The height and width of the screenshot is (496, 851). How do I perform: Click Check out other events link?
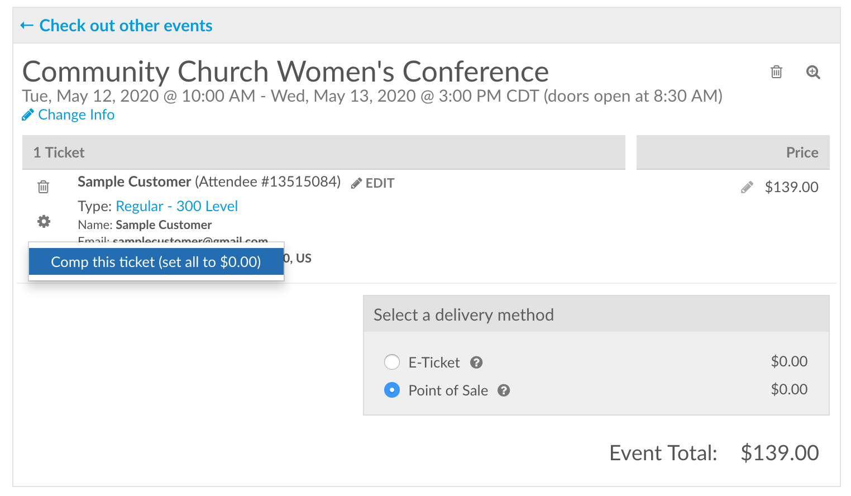(x=126, y=26)
